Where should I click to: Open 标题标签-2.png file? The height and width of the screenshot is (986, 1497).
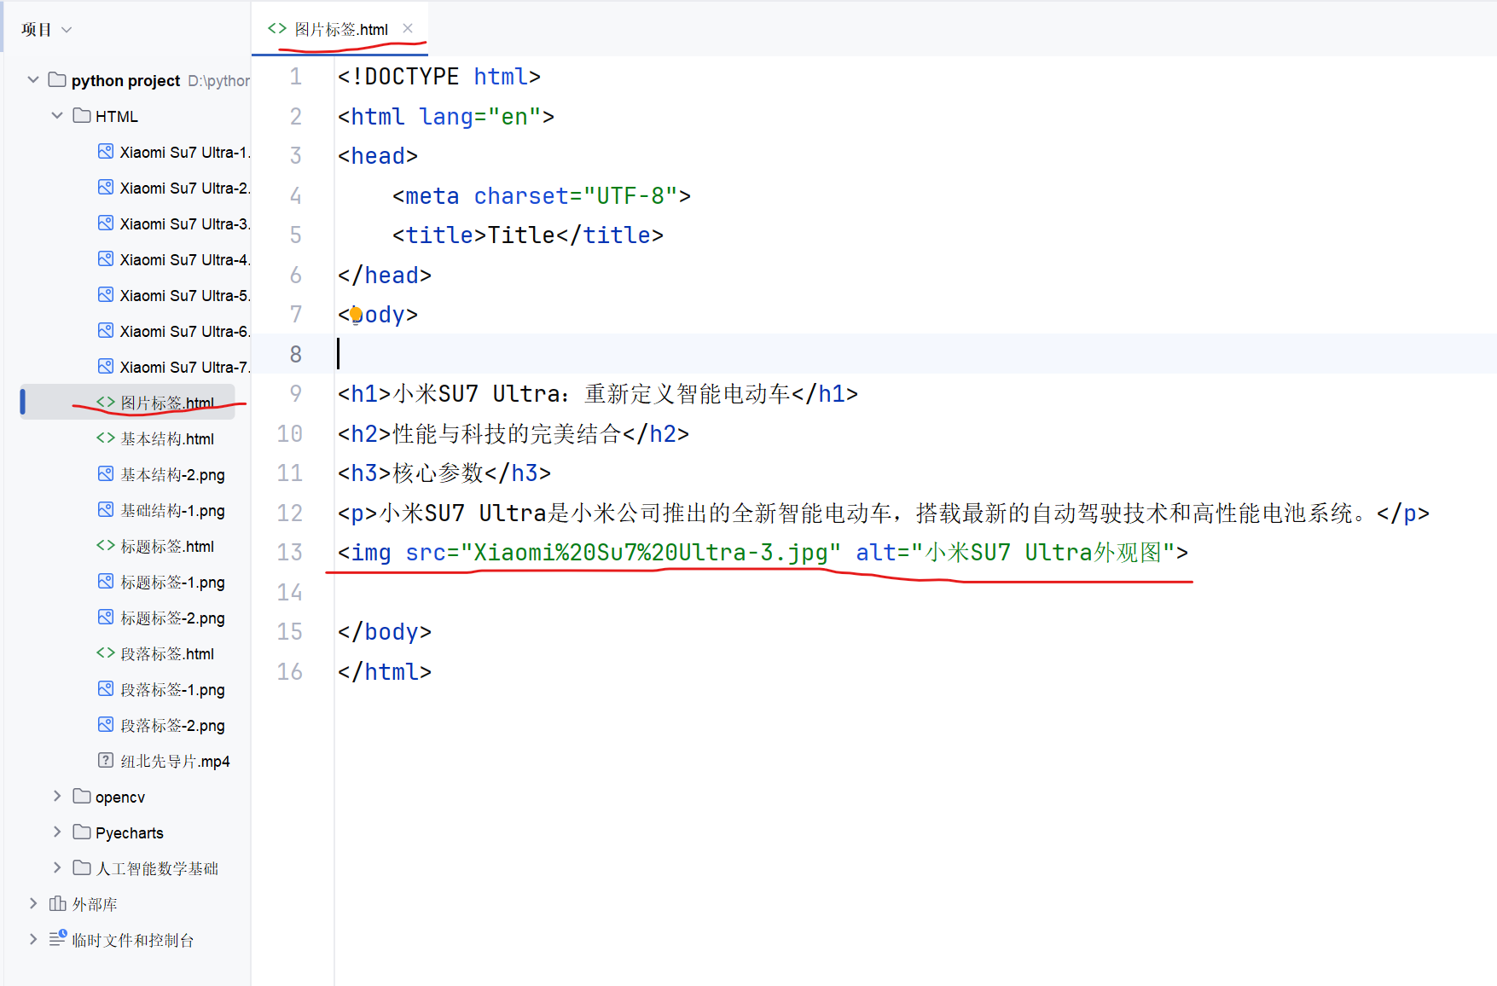[173, 618]
